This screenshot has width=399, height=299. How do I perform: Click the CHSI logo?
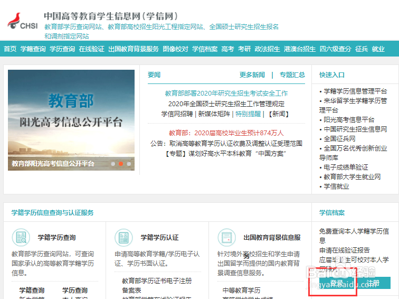[22, 22]
